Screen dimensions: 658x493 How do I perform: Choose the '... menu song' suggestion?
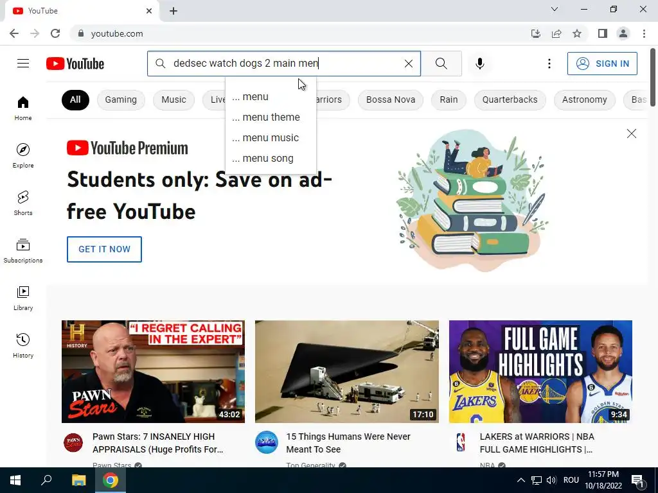point(271,159)
